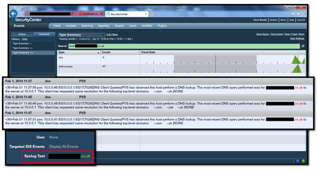Open the More options link
The width and height of the screenshot is (317, 170).
tap(302, 34)
